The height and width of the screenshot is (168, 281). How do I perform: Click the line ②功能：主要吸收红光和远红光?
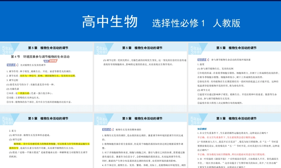coord(23,98)
